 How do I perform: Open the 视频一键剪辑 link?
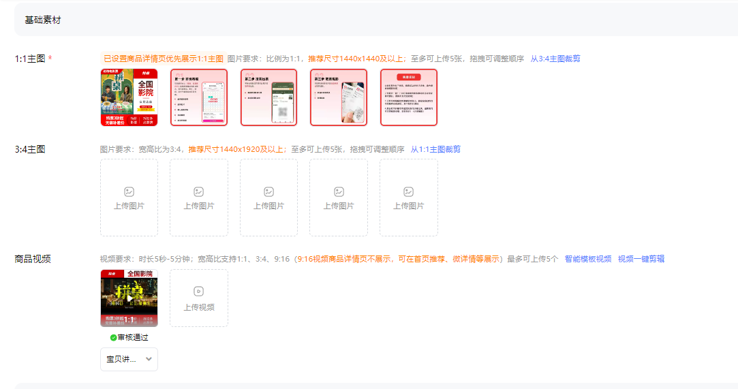coord(641,259)
